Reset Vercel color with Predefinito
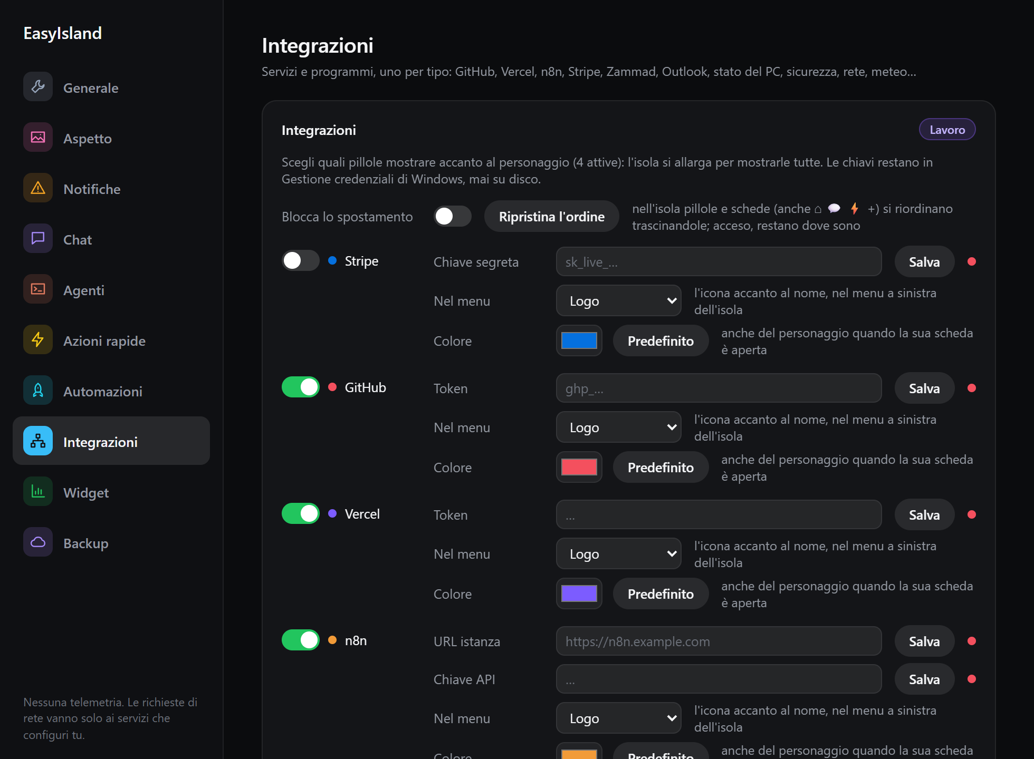Viewport: 1034px width, 759px height. coord(660,593)
